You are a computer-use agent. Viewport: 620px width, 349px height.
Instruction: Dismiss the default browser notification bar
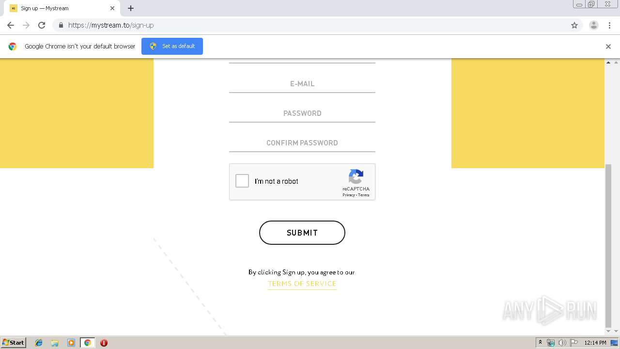point(608,47)
